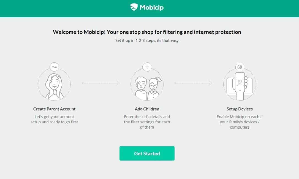The width and height of the screenshot is (299, 179).
Task: Click the Add Children heading
Action: click(147, 109)
